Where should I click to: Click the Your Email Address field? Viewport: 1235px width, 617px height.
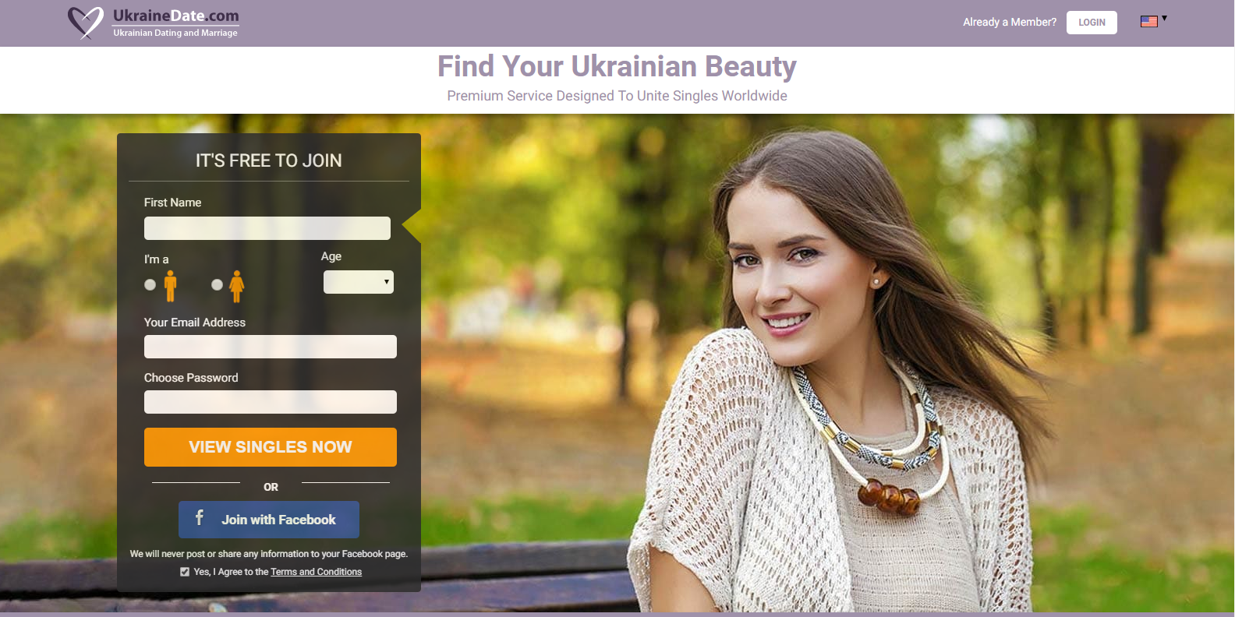pos(271,347)
